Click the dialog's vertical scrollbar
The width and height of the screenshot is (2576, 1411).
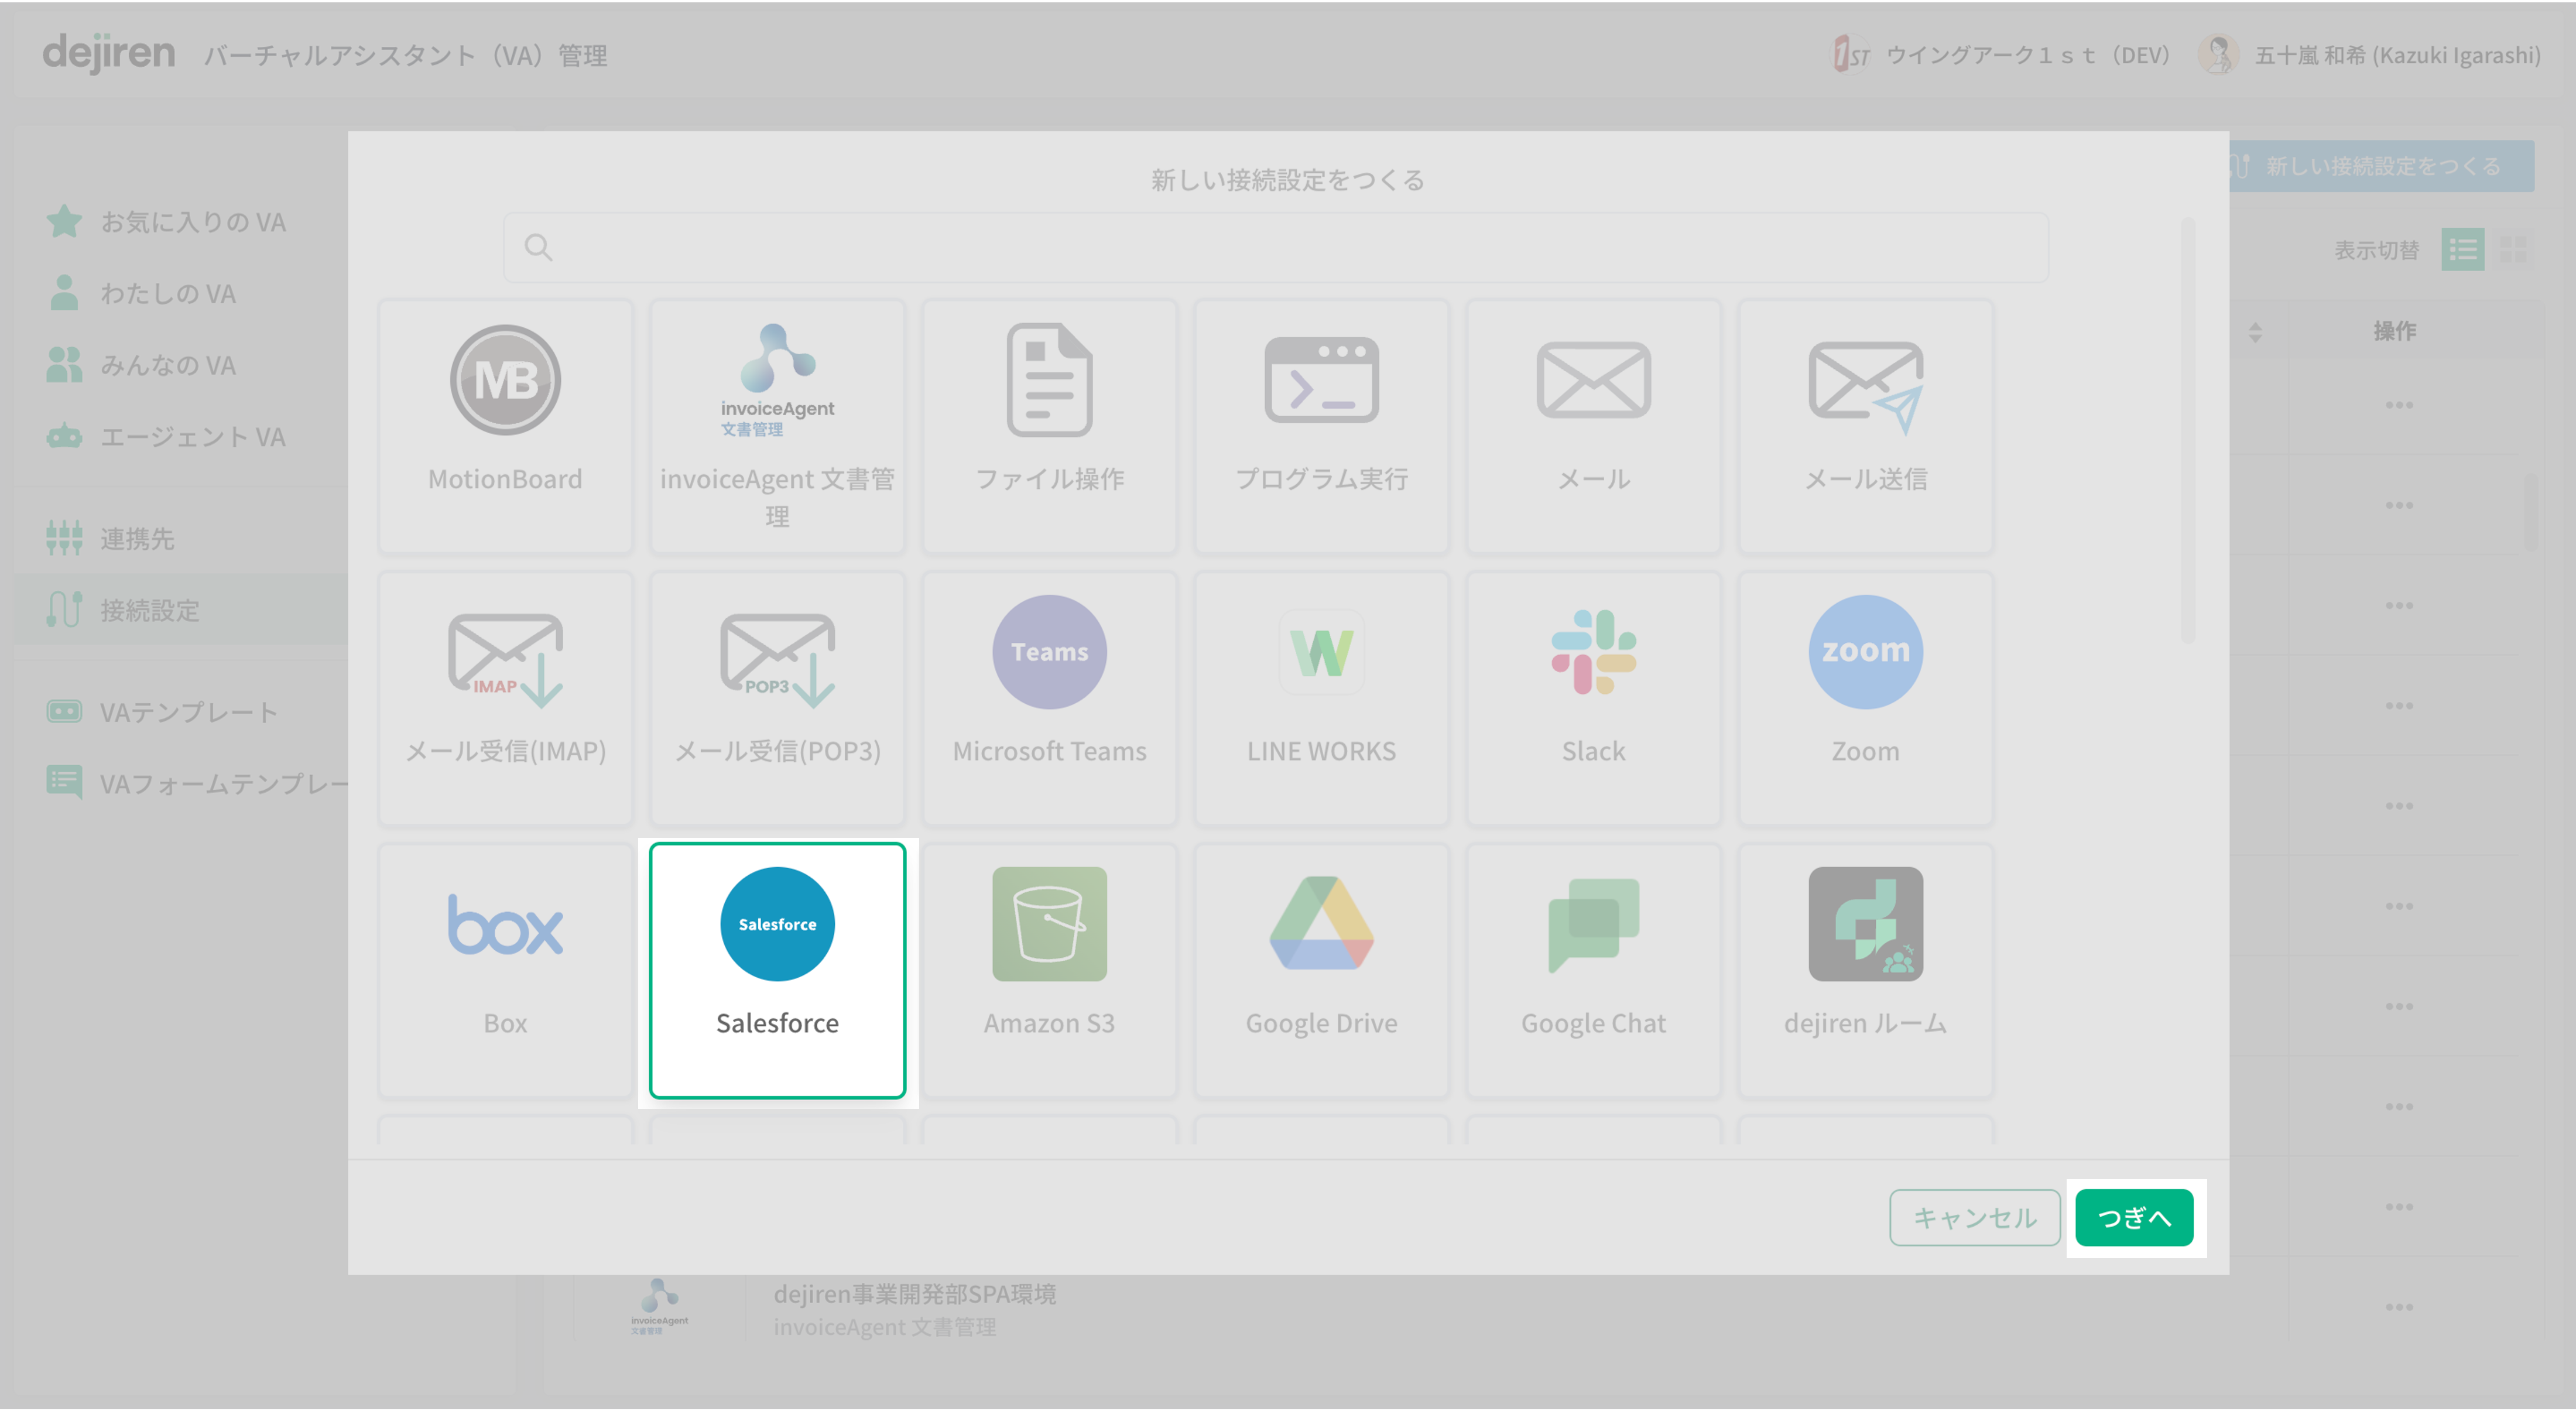[2187, 430]
